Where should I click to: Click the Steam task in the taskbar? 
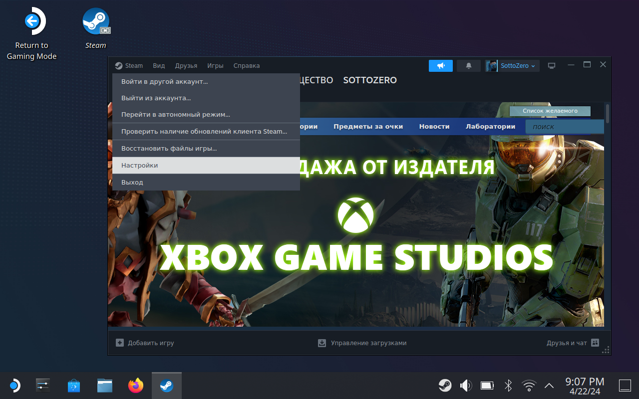click(x=167, y=386)
